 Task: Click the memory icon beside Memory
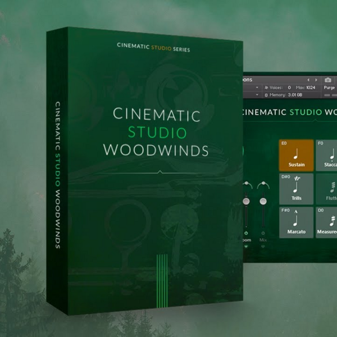tap(266, 95)
